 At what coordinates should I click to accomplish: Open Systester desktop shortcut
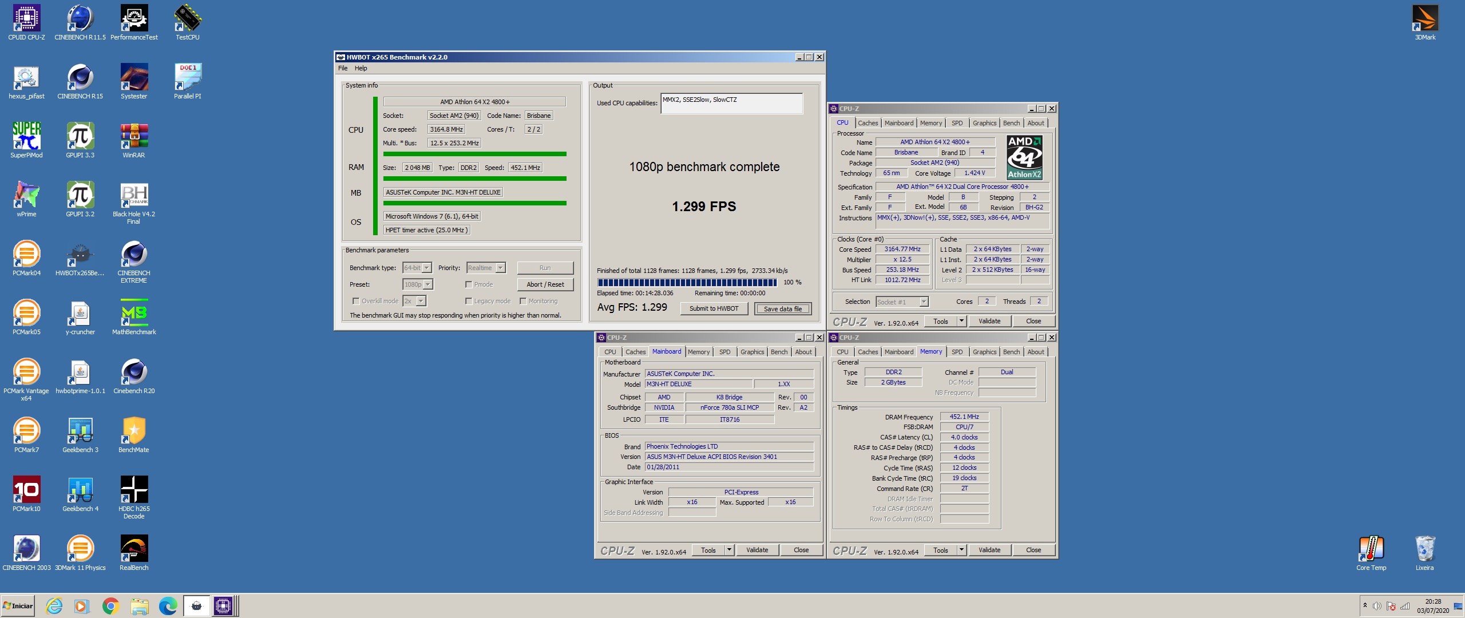click(x=134, y=81)
